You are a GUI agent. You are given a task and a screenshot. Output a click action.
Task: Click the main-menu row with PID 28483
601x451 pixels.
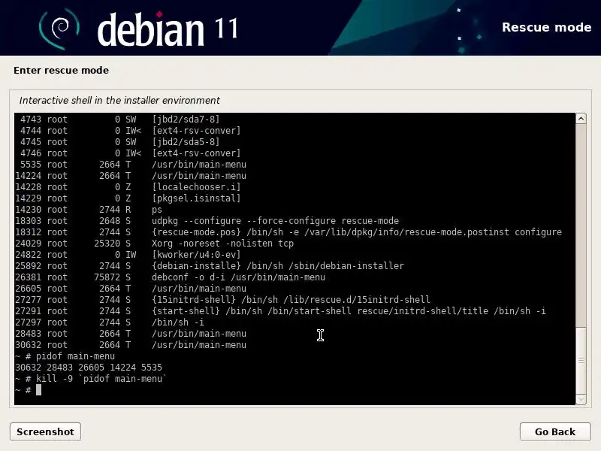[131, 334]
